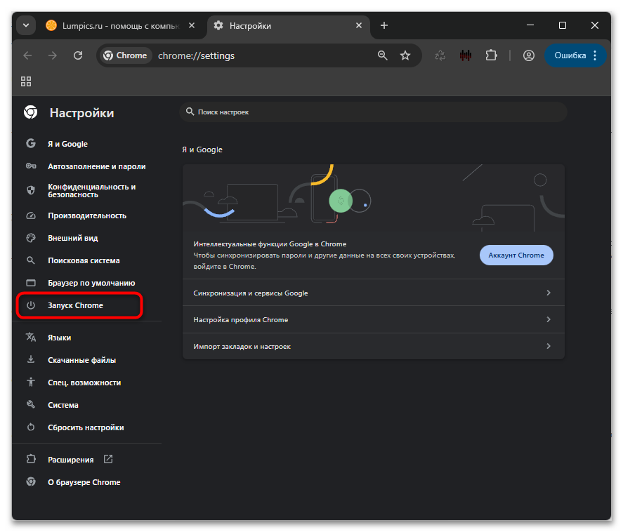Screen dimensions: 623x532
Task: Select Браузер по умолчанию
Action: tap(87, 283)
